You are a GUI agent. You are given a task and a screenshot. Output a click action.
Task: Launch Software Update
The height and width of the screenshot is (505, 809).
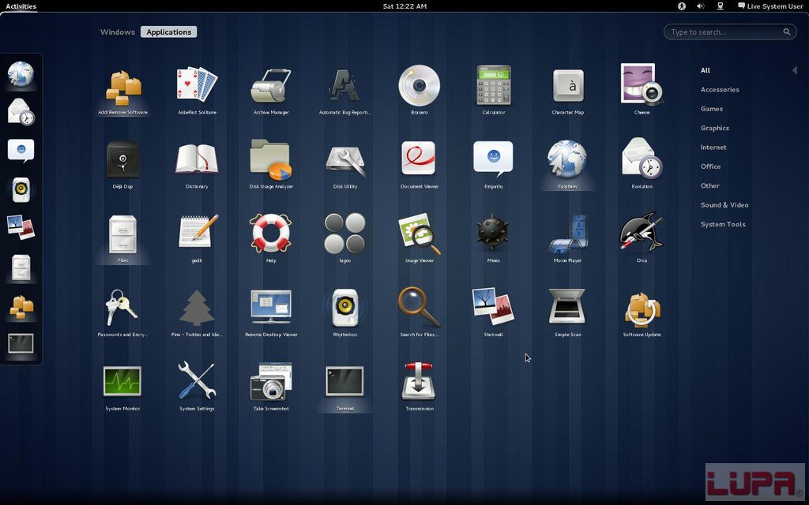click(x=642, y=312)
